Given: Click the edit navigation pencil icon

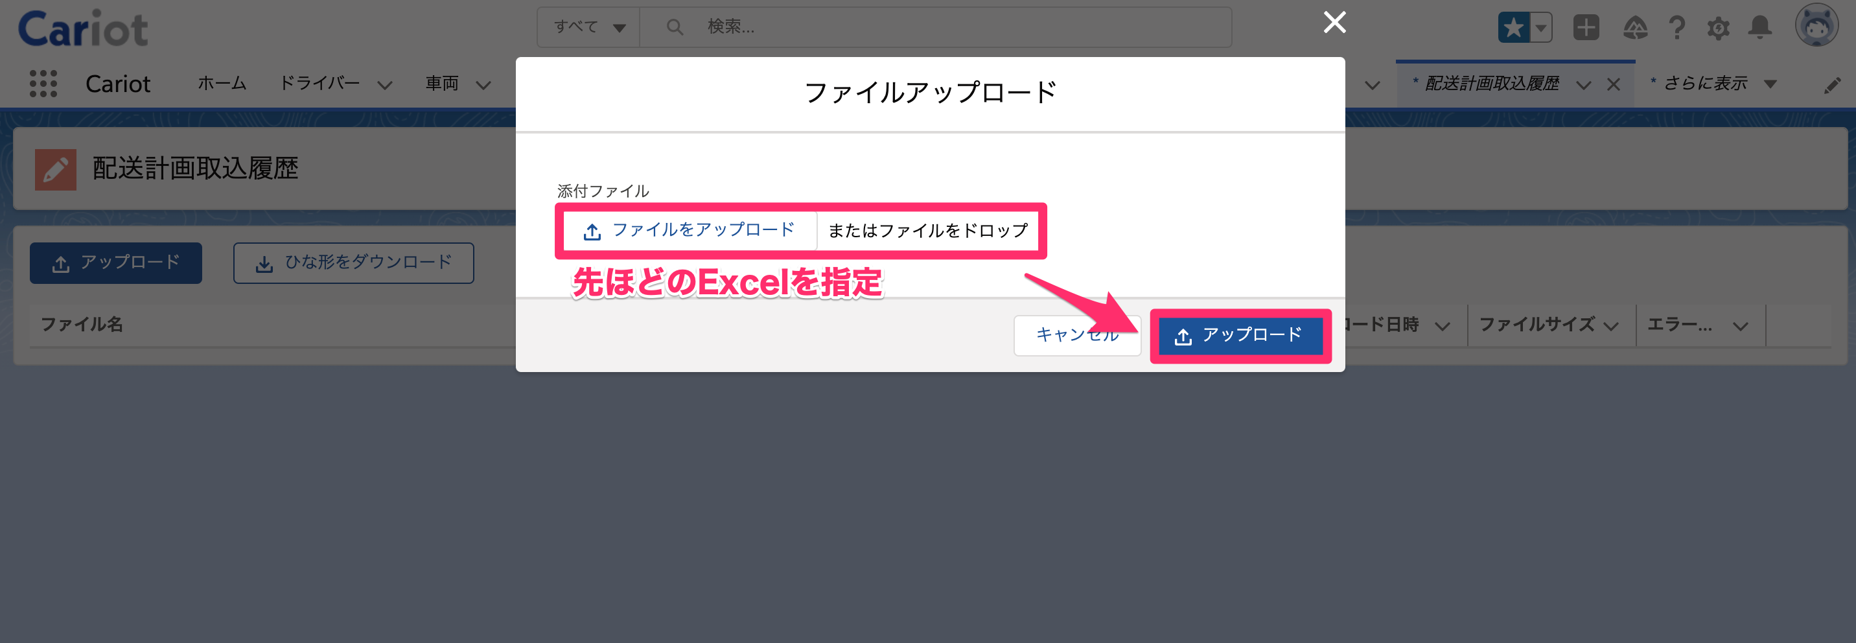Looking at the screenshot, I should tap(1832, 86).
